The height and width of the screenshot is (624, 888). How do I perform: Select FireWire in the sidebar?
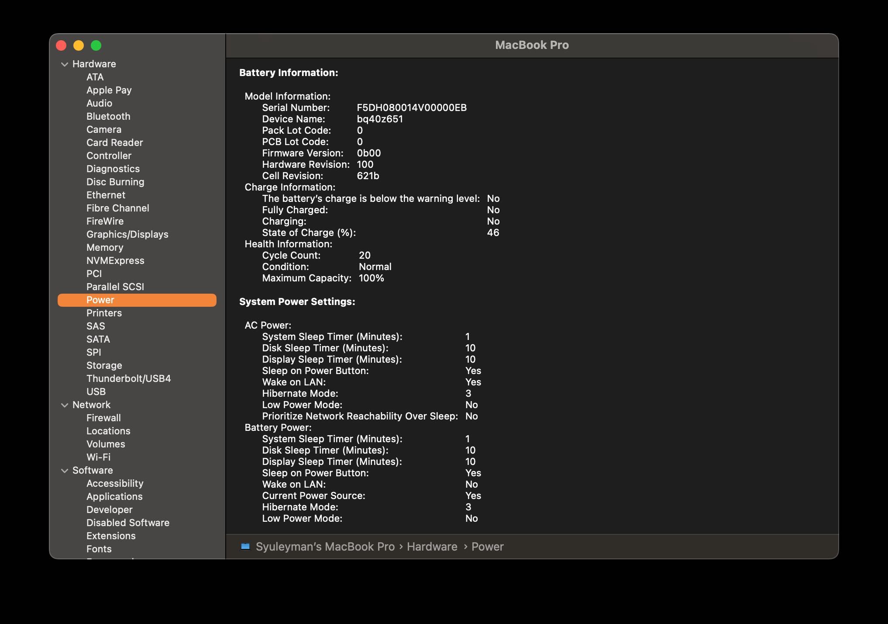coord(105,221)
